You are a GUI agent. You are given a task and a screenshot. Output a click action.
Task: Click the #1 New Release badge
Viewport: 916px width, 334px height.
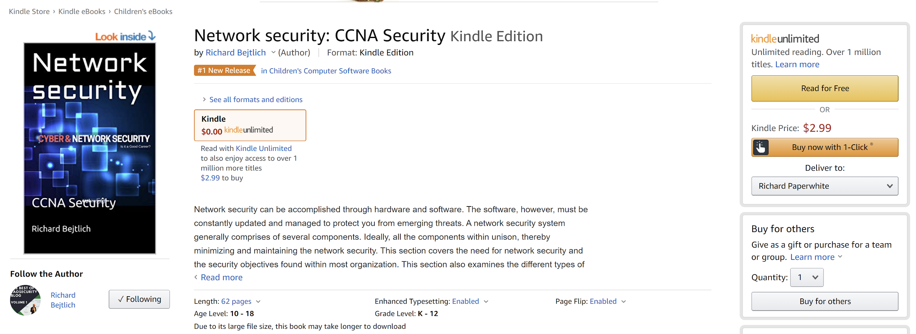click(x=224, y=70)
